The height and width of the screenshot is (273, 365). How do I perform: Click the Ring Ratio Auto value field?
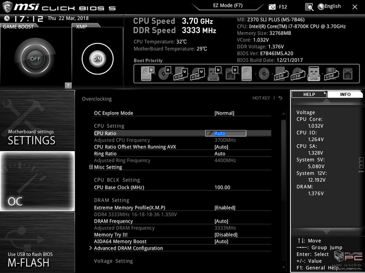pyautogui.click(x=220, y=153)
